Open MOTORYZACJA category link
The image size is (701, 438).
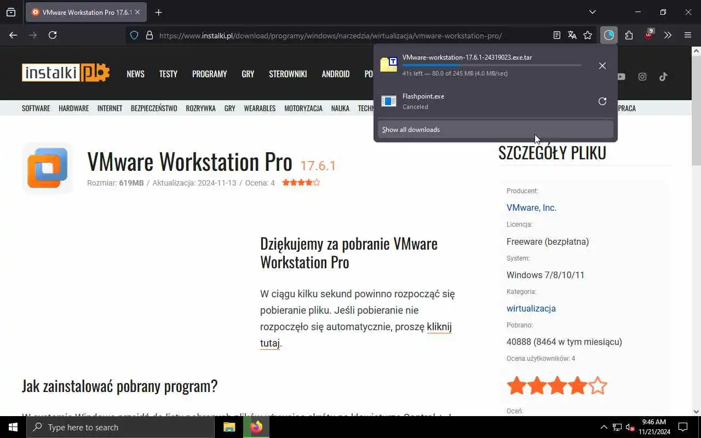pos(303,108)
